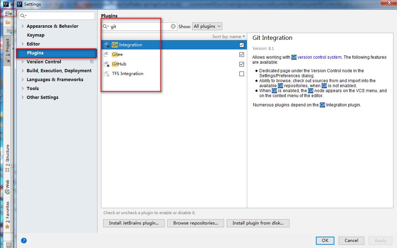Follow the version control system link

(x=319, y=57)
